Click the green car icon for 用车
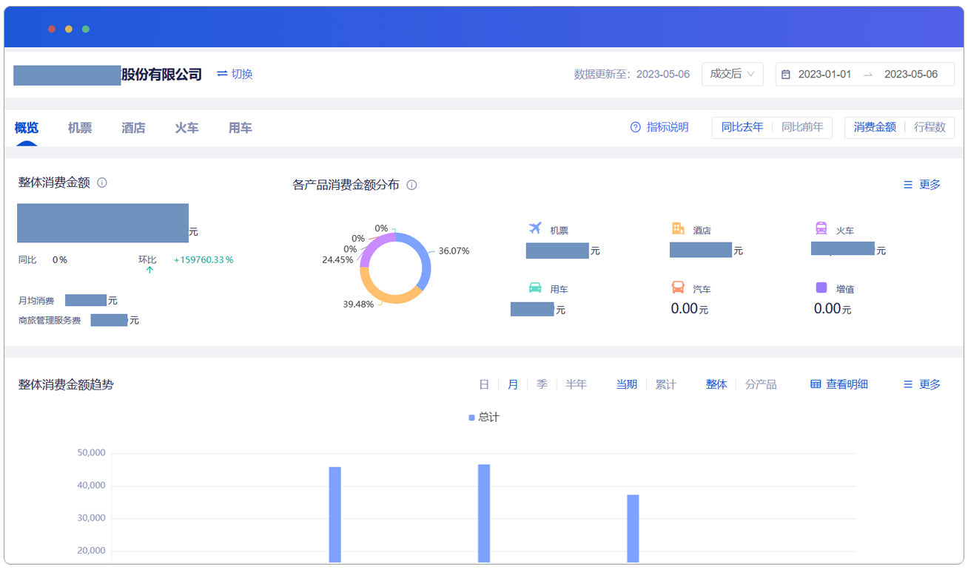 click(x=535, y=287)
